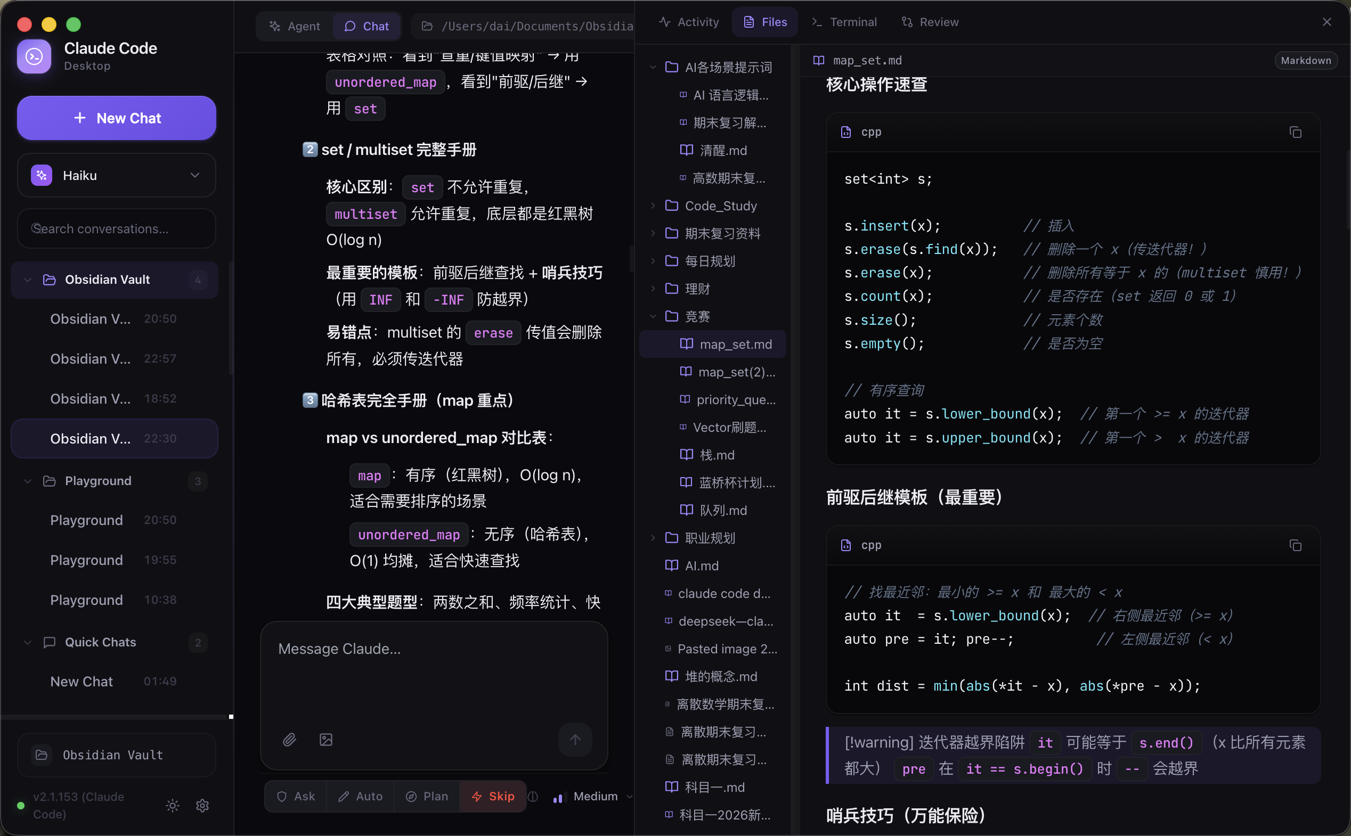The width and height of the screenshot is (1351, 836).
Task: Click the info icon next to Skip
Action: point(533,797)
